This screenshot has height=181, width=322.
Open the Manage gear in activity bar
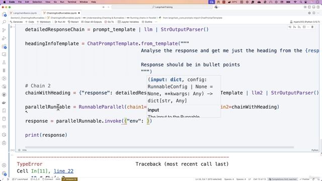(4, 173)
